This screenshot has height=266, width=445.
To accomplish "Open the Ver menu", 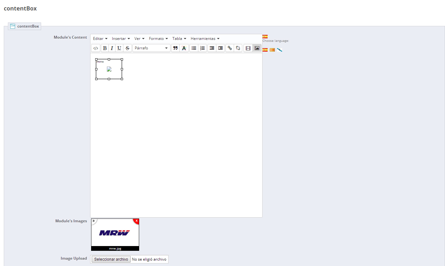I will click(139, 39).
